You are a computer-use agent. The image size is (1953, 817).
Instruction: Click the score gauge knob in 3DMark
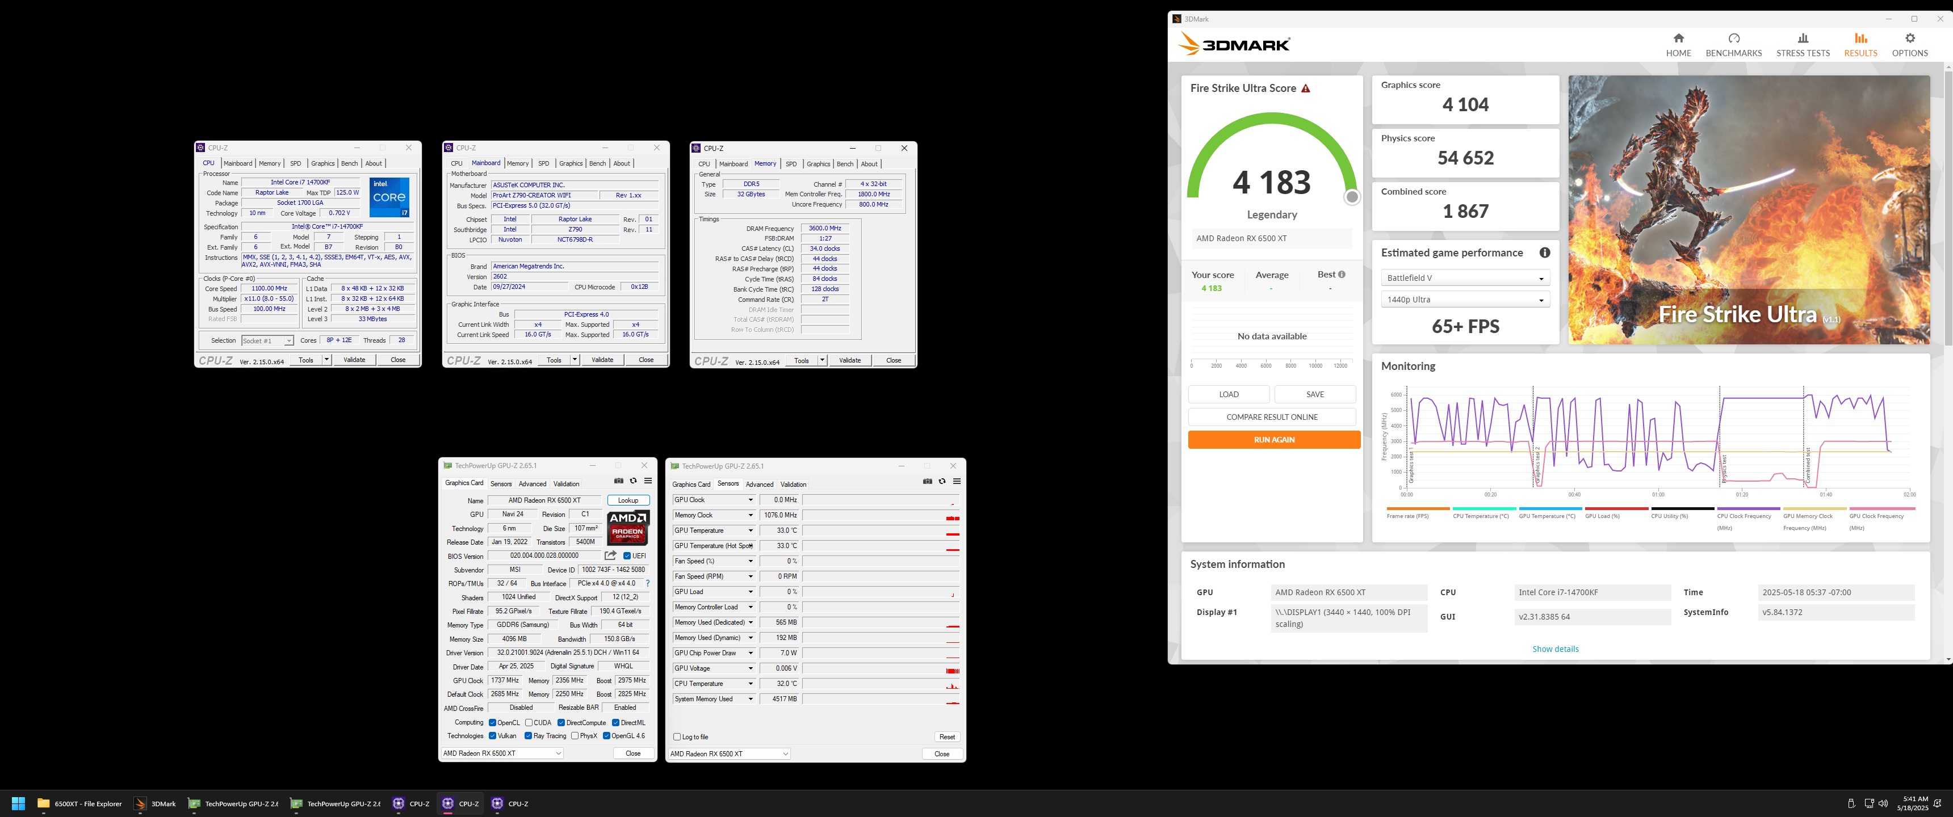(1352, 198)
